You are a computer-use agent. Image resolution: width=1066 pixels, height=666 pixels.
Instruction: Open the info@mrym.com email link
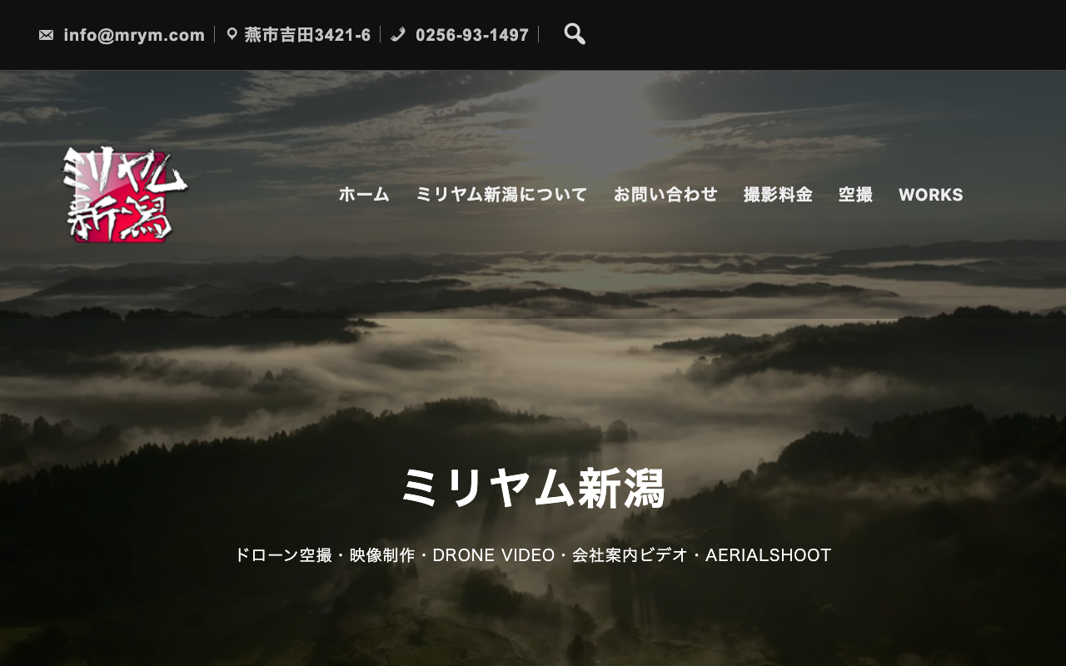(134, 35)
